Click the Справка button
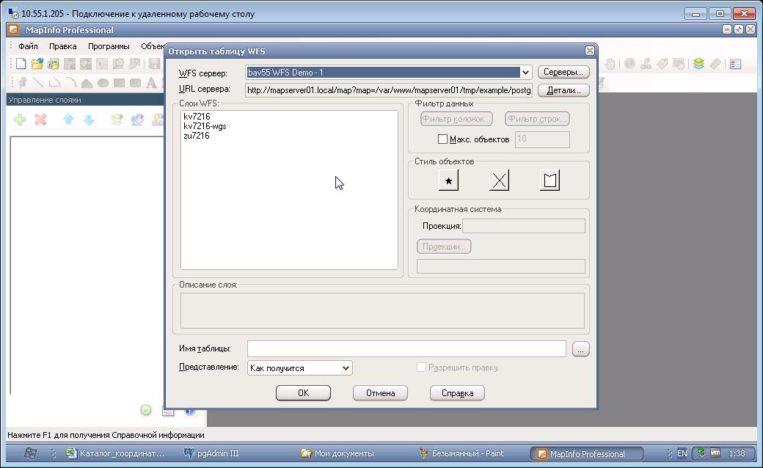This screenshot has width=763, height=468. pyautogui.click(x=457, y=393)
